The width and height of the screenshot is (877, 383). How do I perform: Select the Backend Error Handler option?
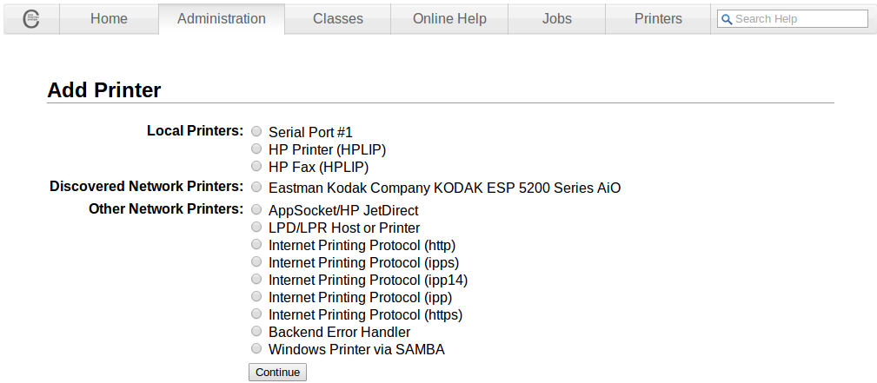coord(256,331)
